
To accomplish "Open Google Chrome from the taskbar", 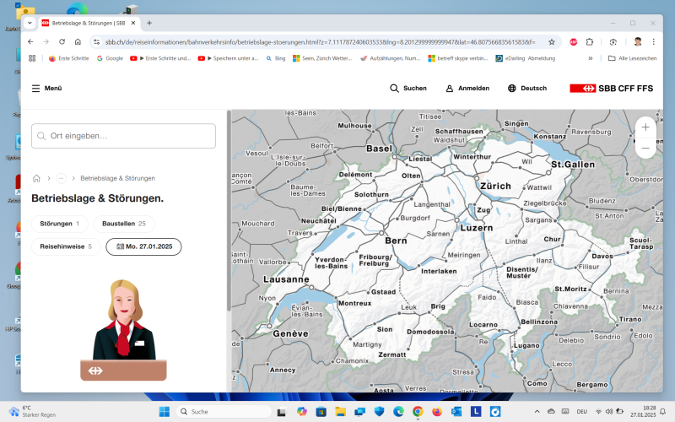I will (418, 412).
